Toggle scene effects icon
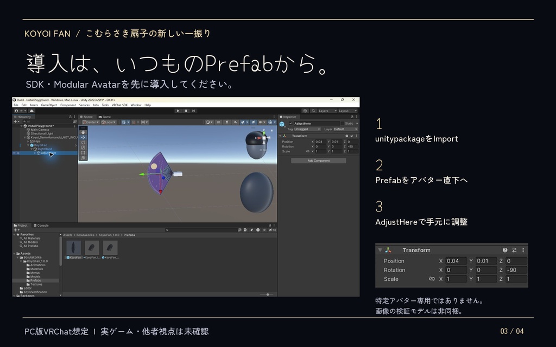This screenshot has width=556, height=347. pyautogui.click(x=244, y=122)
